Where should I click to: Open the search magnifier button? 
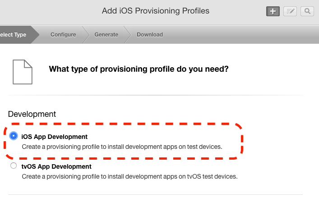point(307,11)
